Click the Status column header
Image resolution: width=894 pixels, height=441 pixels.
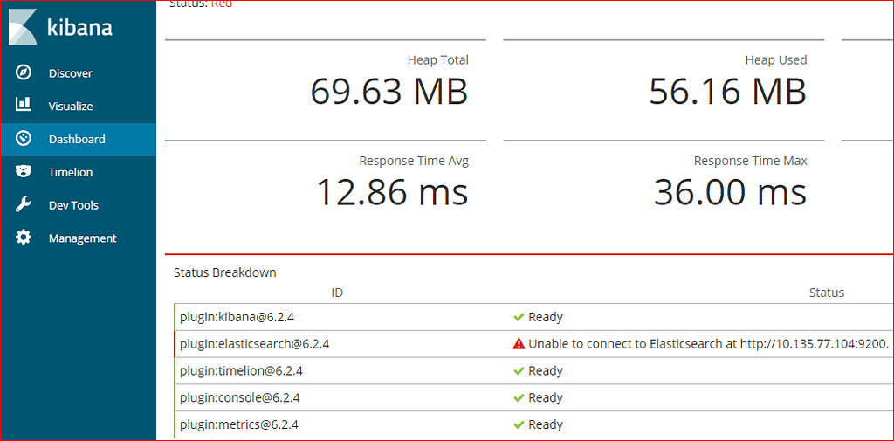(x=826, y=293)
